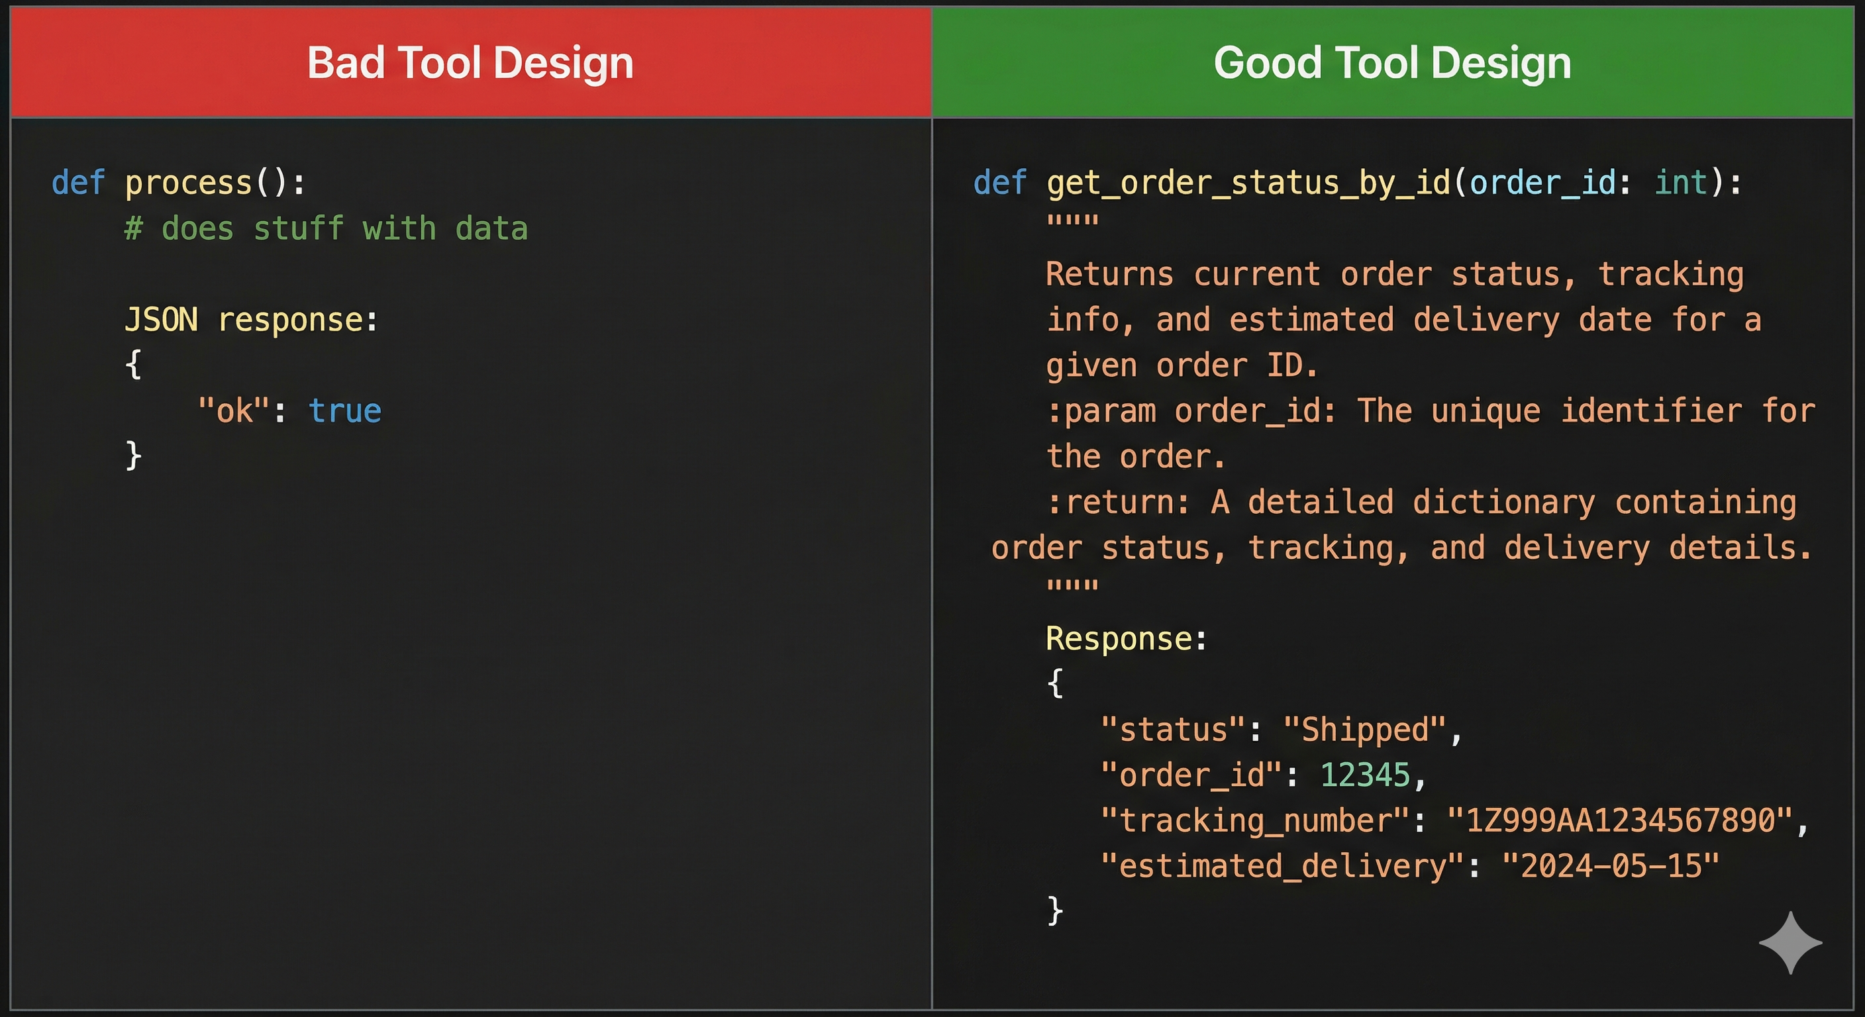This screenshot has width=1865, height=1017.
Task: Click the closing brace after "estimated_delivery"
Action: (1056, 910)
